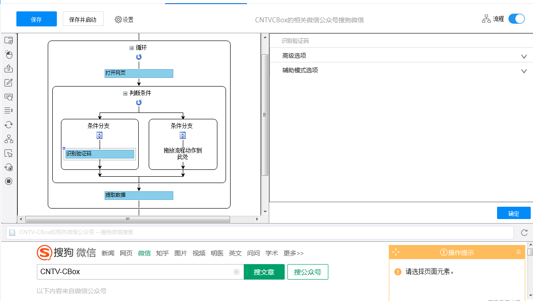Click the workflow vertical scrollbar handle
This screenshot has height=301, width=533.
(x=265, y=115)
